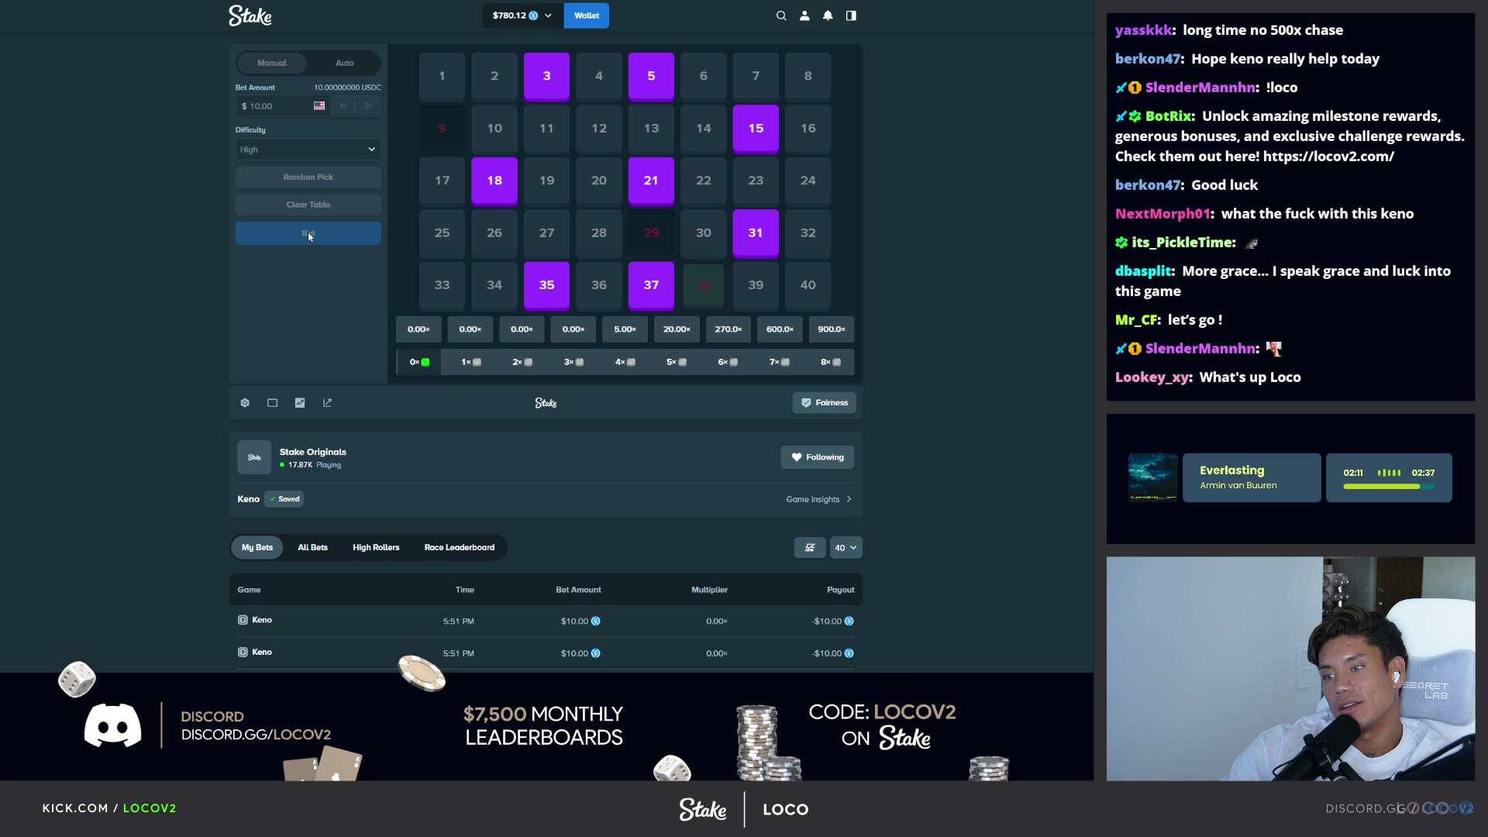The width and height of the screenshot is (1488, 837).
Task: Go to the Stake logo home
Action: point(250,15)
